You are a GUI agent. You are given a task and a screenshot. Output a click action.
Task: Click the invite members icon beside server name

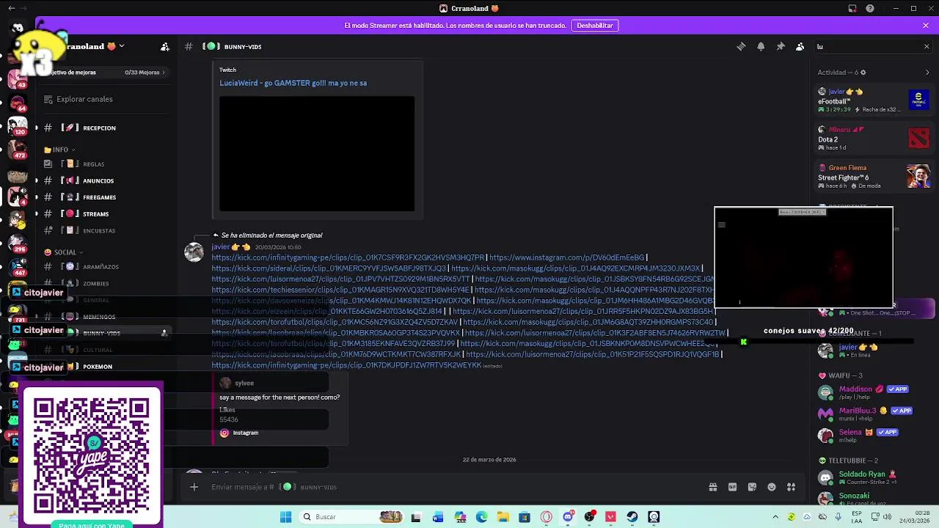[165, 46]
